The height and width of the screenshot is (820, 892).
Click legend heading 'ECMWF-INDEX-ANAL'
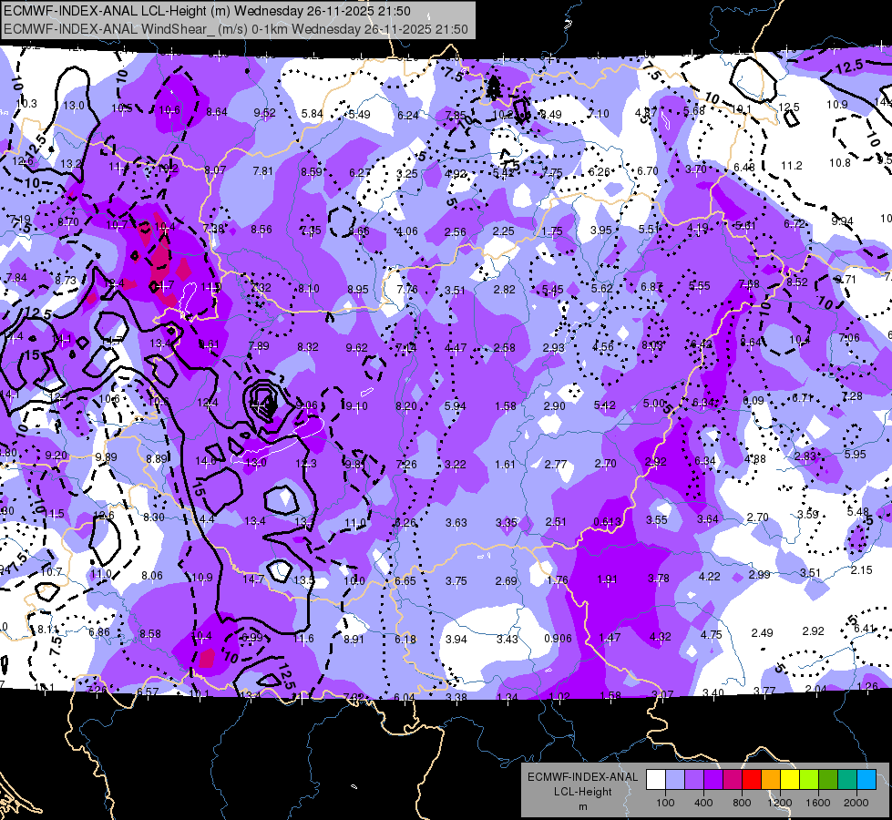pyautogui.click(x=582, y=777)
